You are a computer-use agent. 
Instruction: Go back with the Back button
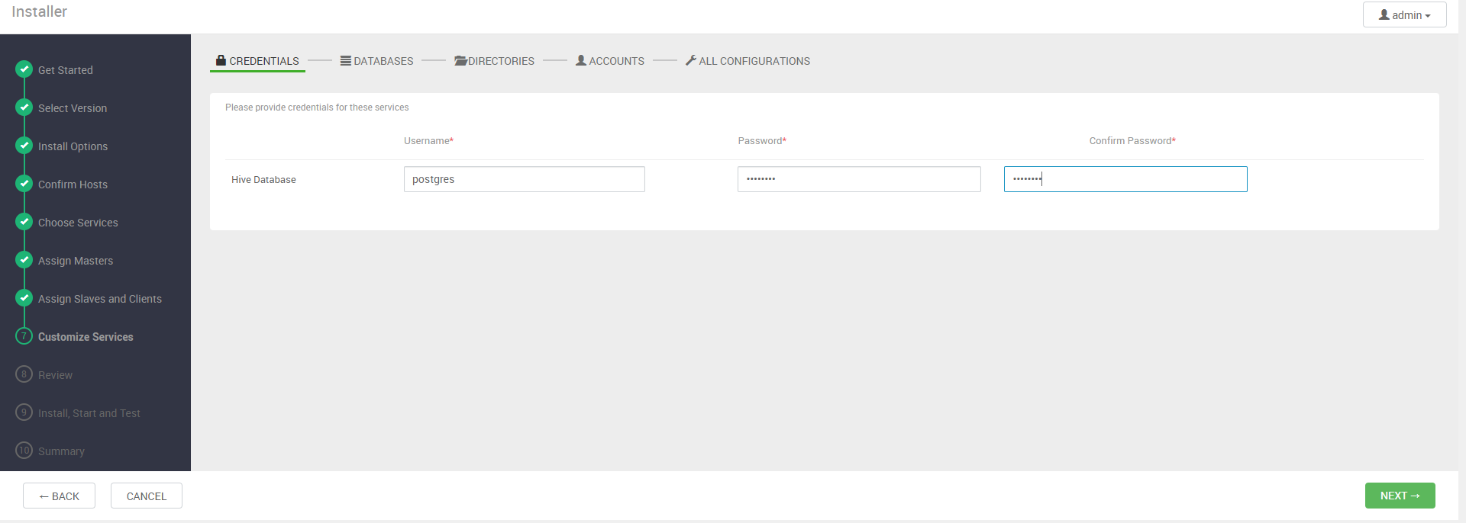[59, 496]
